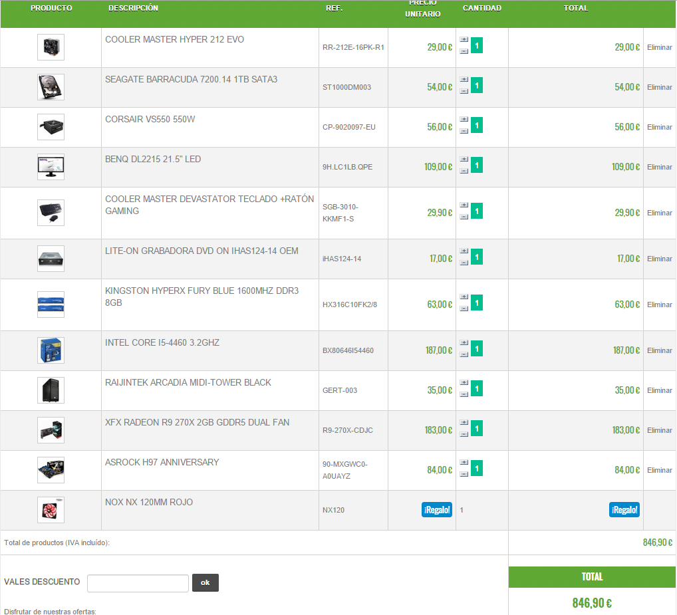Open the Seagate Barracuda hard drive thumbnail
This screenshot has height=615, width=677.
point(51,87)
